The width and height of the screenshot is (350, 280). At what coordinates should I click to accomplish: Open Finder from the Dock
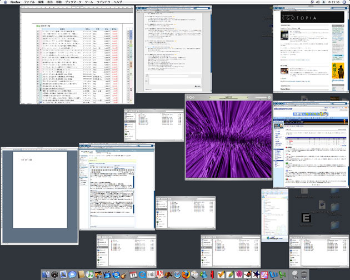(46, 274)
